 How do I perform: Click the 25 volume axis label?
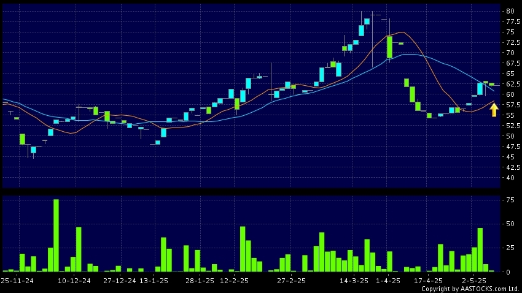coord(510,248)
